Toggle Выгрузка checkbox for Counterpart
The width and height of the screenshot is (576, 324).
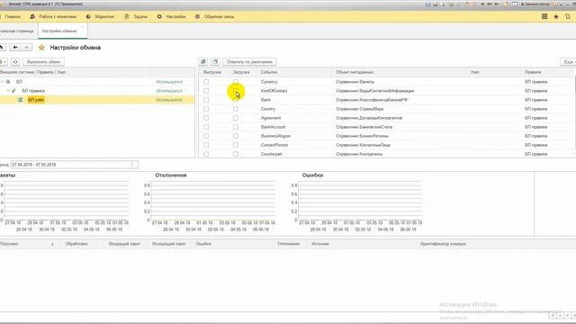(206, 154)
